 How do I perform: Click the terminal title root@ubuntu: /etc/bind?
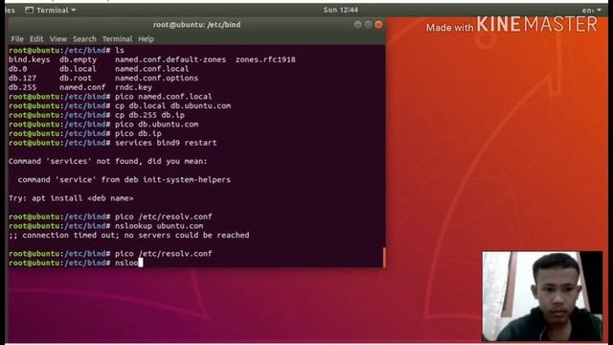pos(196,25)
